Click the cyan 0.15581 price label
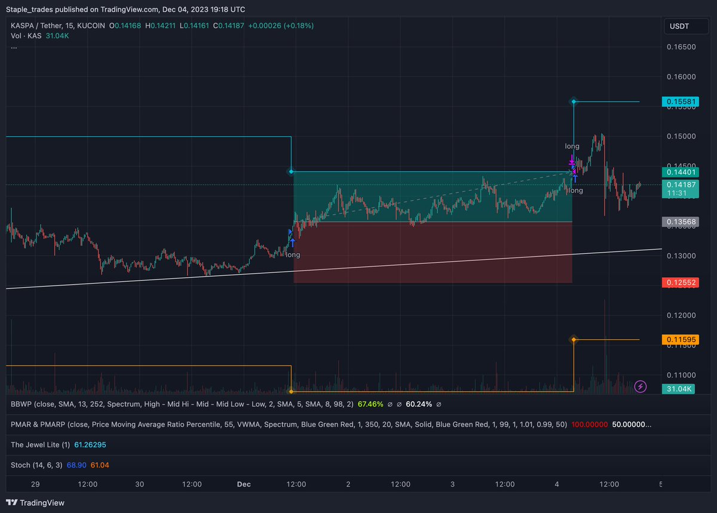Image resolution: width=717 pixels, height=513 pixels. (681, 102)
